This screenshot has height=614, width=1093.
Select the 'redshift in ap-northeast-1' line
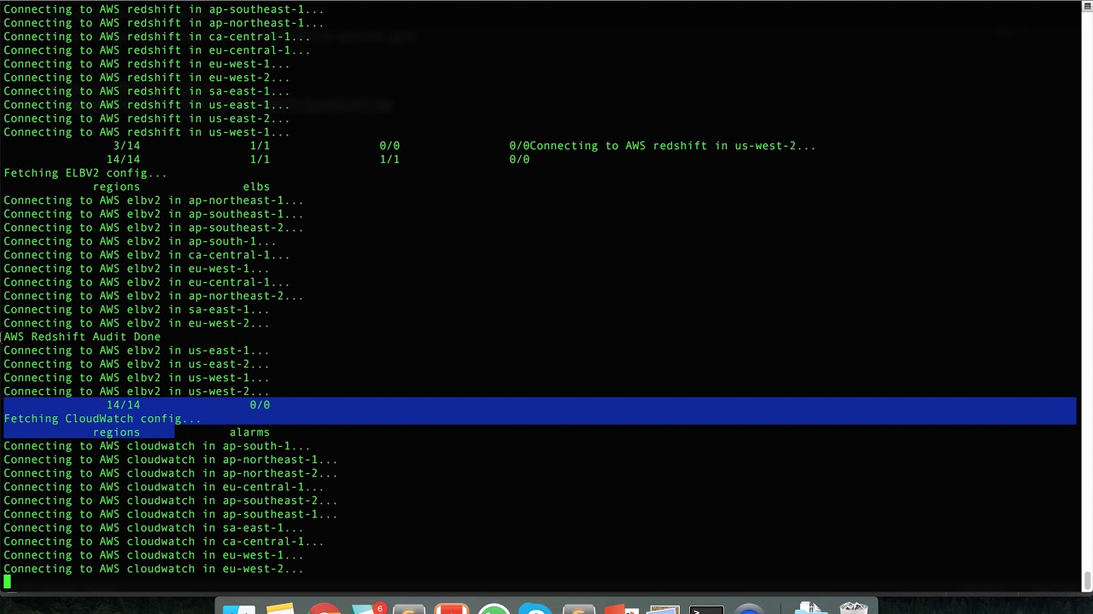pos(164,23)
